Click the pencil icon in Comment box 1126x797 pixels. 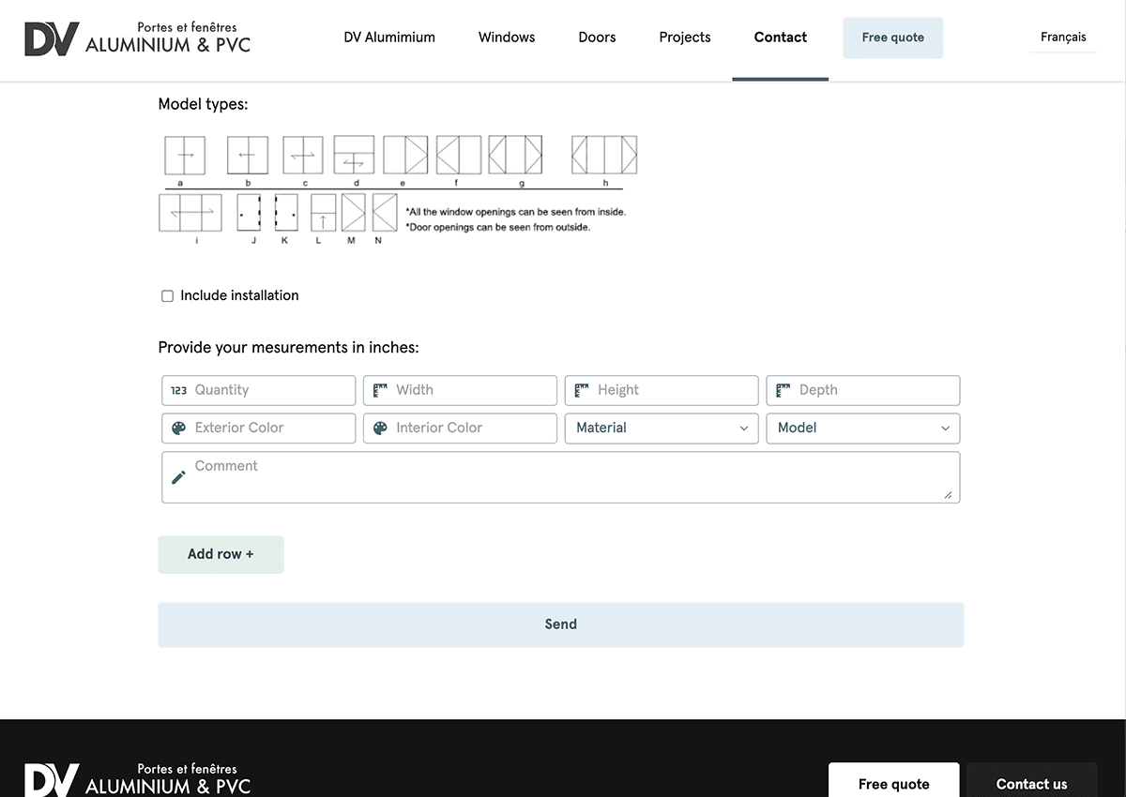click(178, 477)
